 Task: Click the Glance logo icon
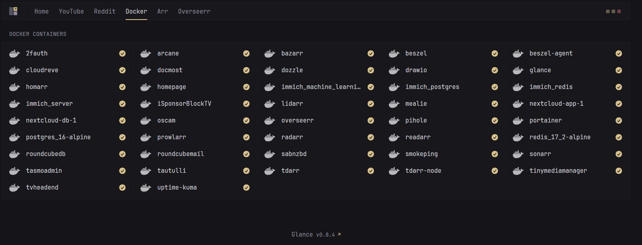tap(13, 11)
